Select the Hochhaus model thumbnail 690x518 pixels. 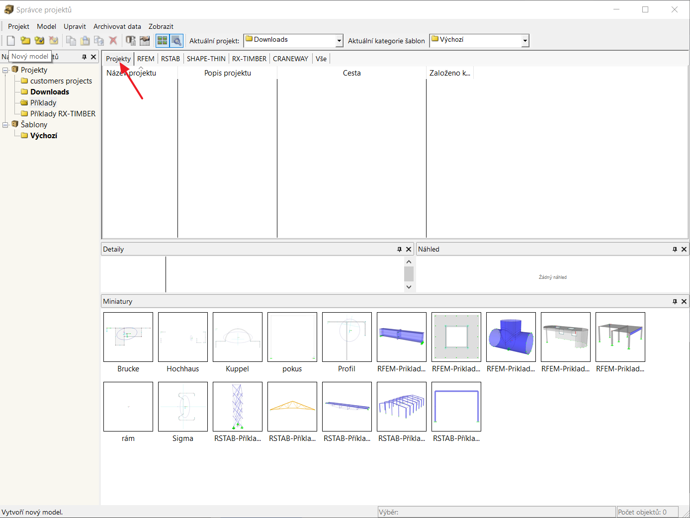(183, 337)
